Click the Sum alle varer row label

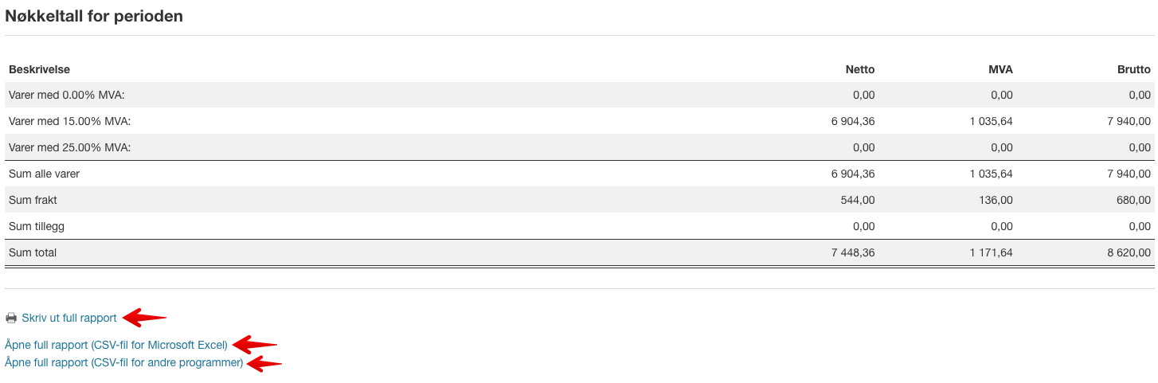44,174
